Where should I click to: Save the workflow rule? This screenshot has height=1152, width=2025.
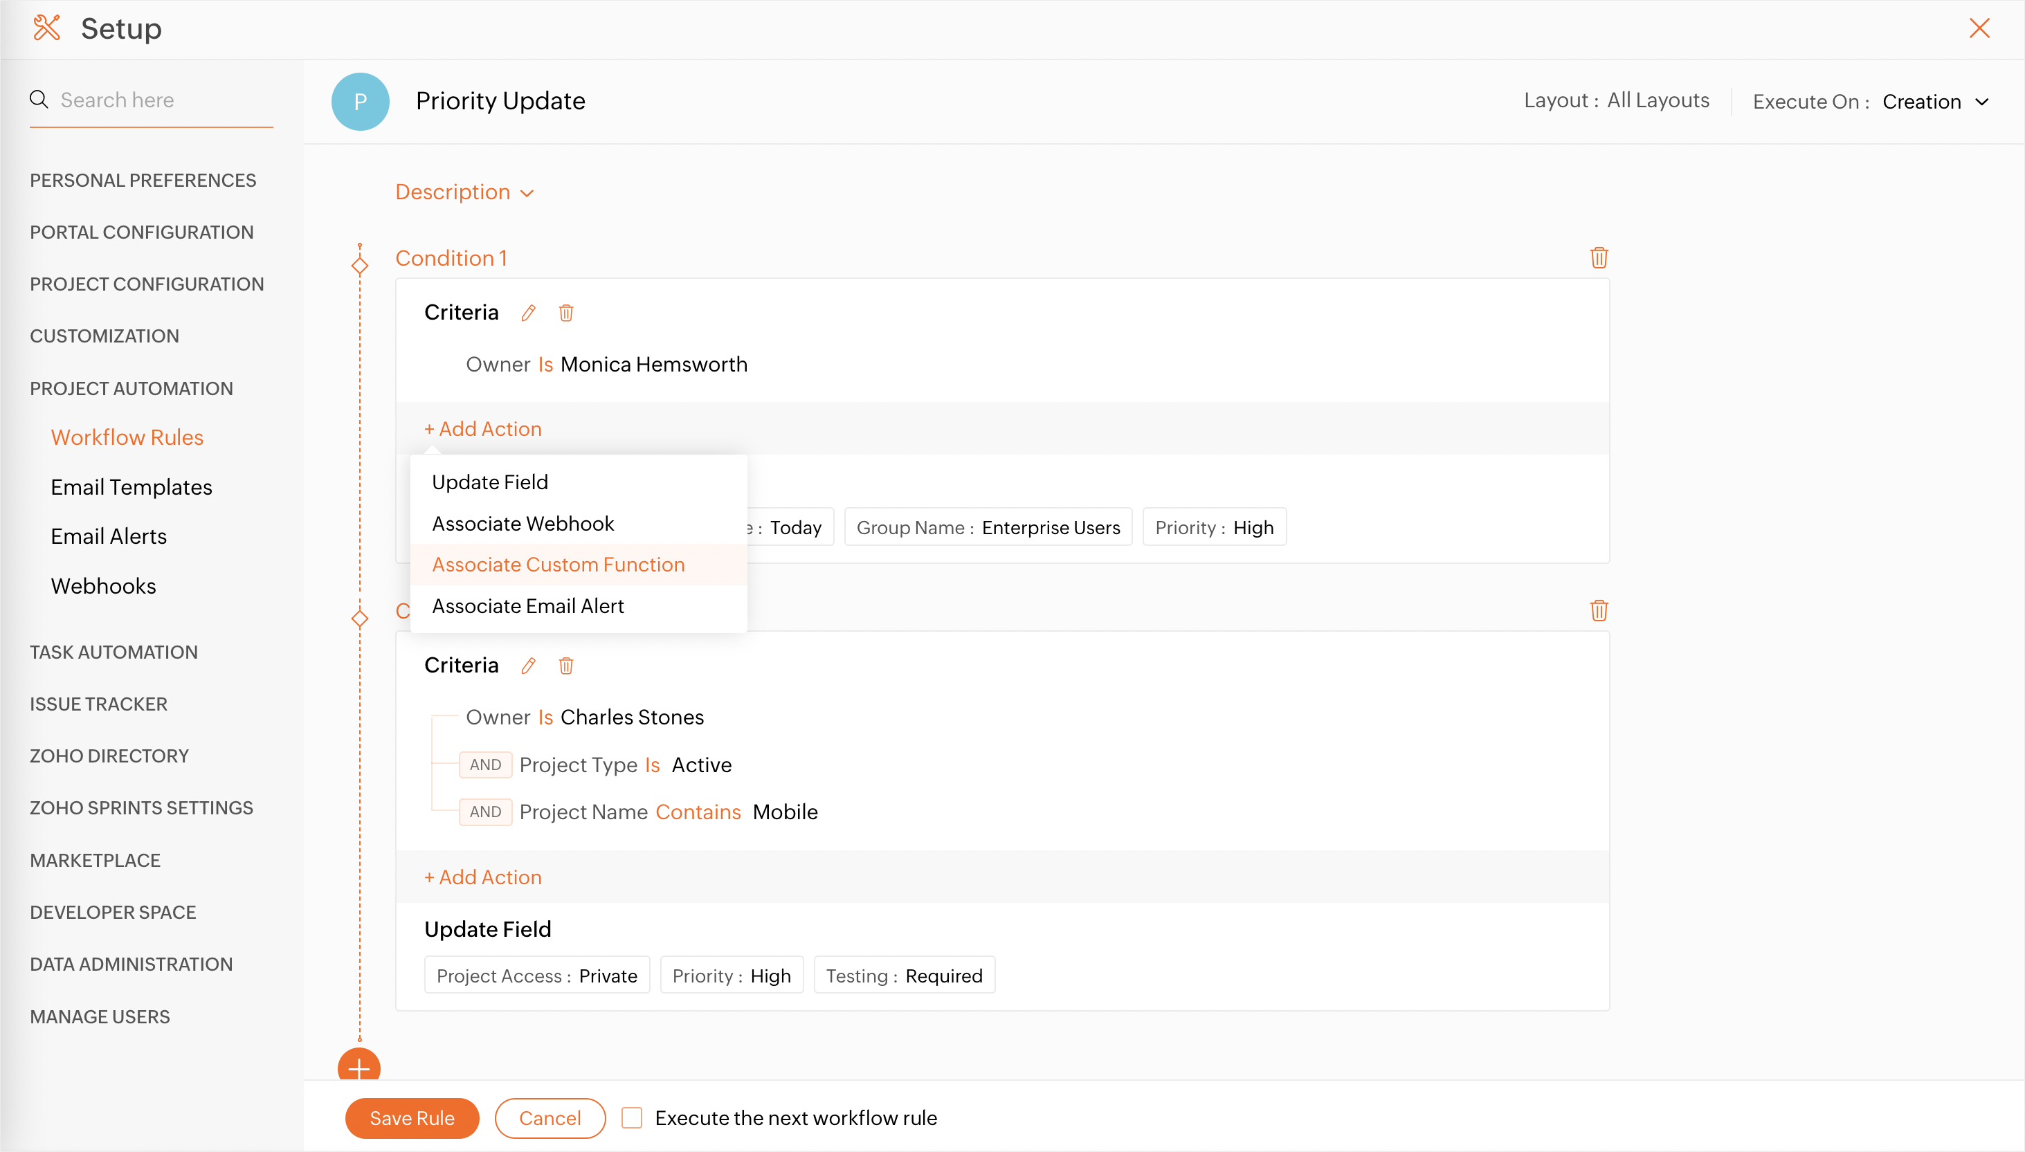coord(412,1117)
